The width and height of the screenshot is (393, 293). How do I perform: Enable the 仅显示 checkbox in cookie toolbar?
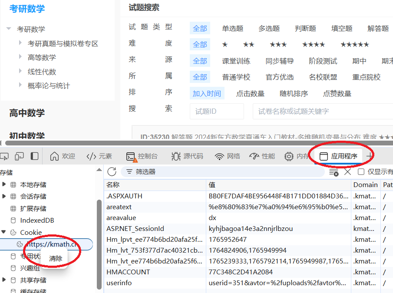pyautogui.click(x=361, y=172)
